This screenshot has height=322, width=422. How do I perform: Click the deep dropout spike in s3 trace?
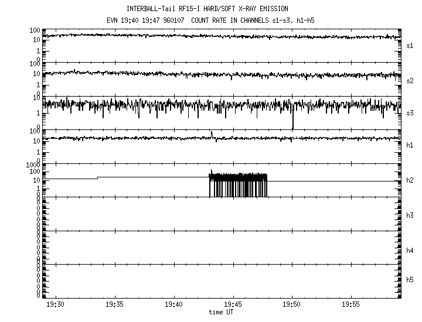point(292,122)
